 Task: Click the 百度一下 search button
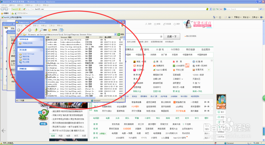pos(172,36)
